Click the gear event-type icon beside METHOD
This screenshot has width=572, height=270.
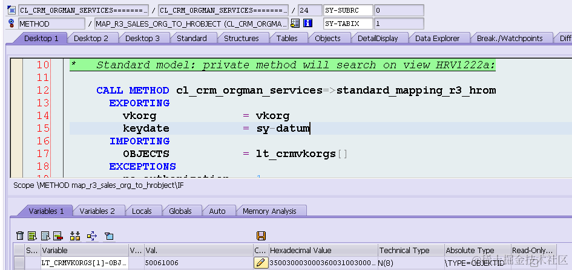12,24
